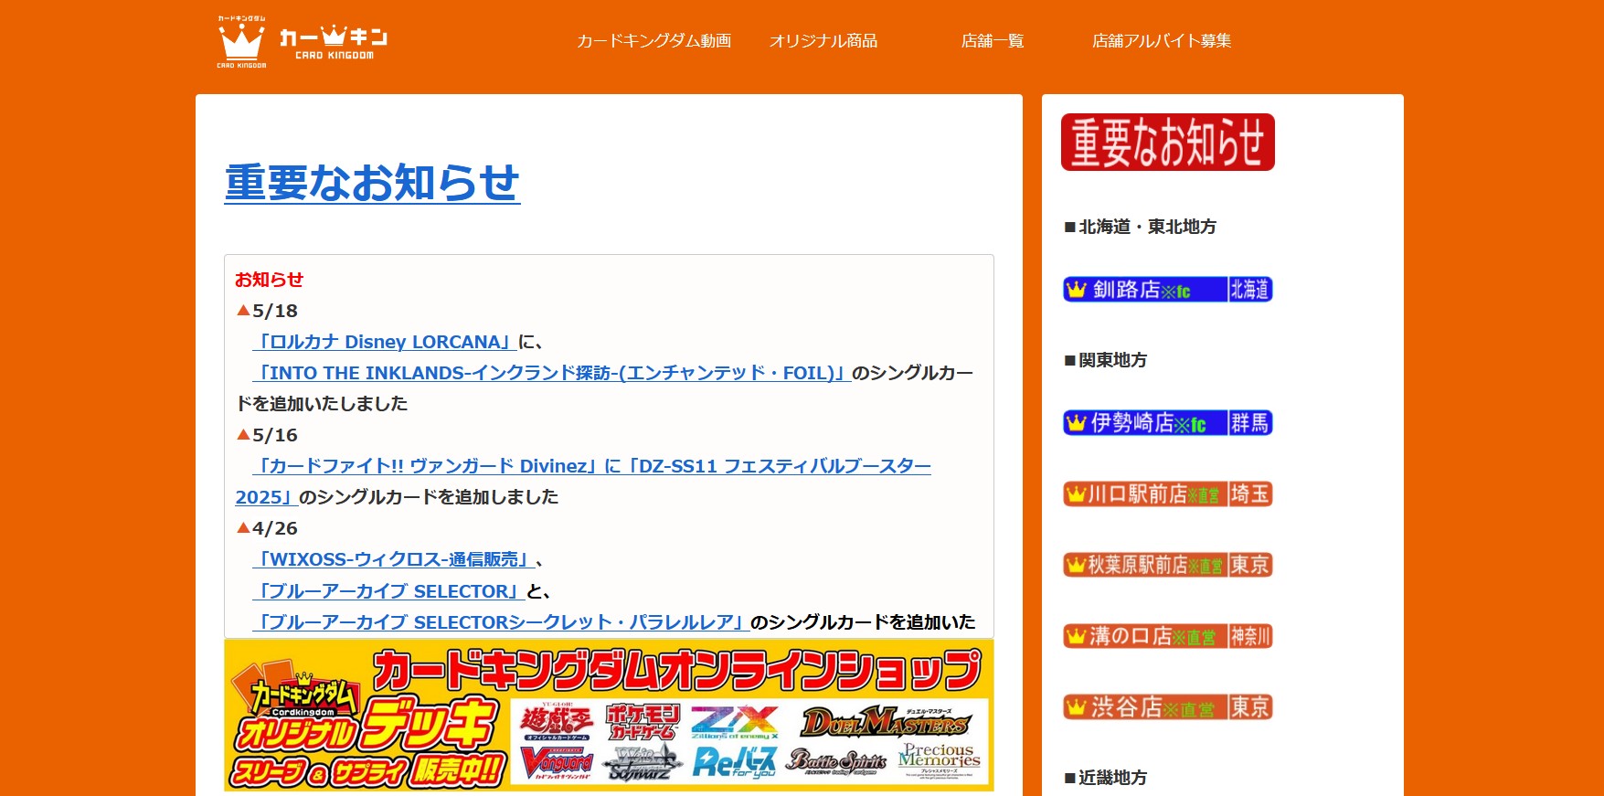
Task: Click ■北海道・東北地方 region heading
Action: [x=1141, y=227]
